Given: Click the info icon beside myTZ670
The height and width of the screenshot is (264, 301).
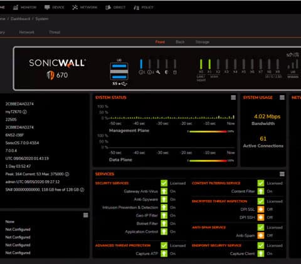Looking at the screenshot, I should (24, 112).
